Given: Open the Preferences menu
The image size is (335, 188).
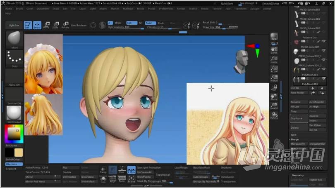Looking at the screenshot, I should tap(166, 9).
